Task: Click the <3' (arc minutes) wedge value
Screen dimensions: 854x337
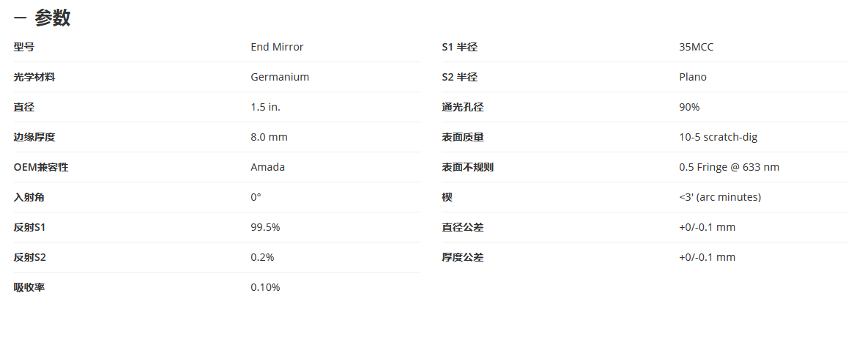Action: (720, 197)
